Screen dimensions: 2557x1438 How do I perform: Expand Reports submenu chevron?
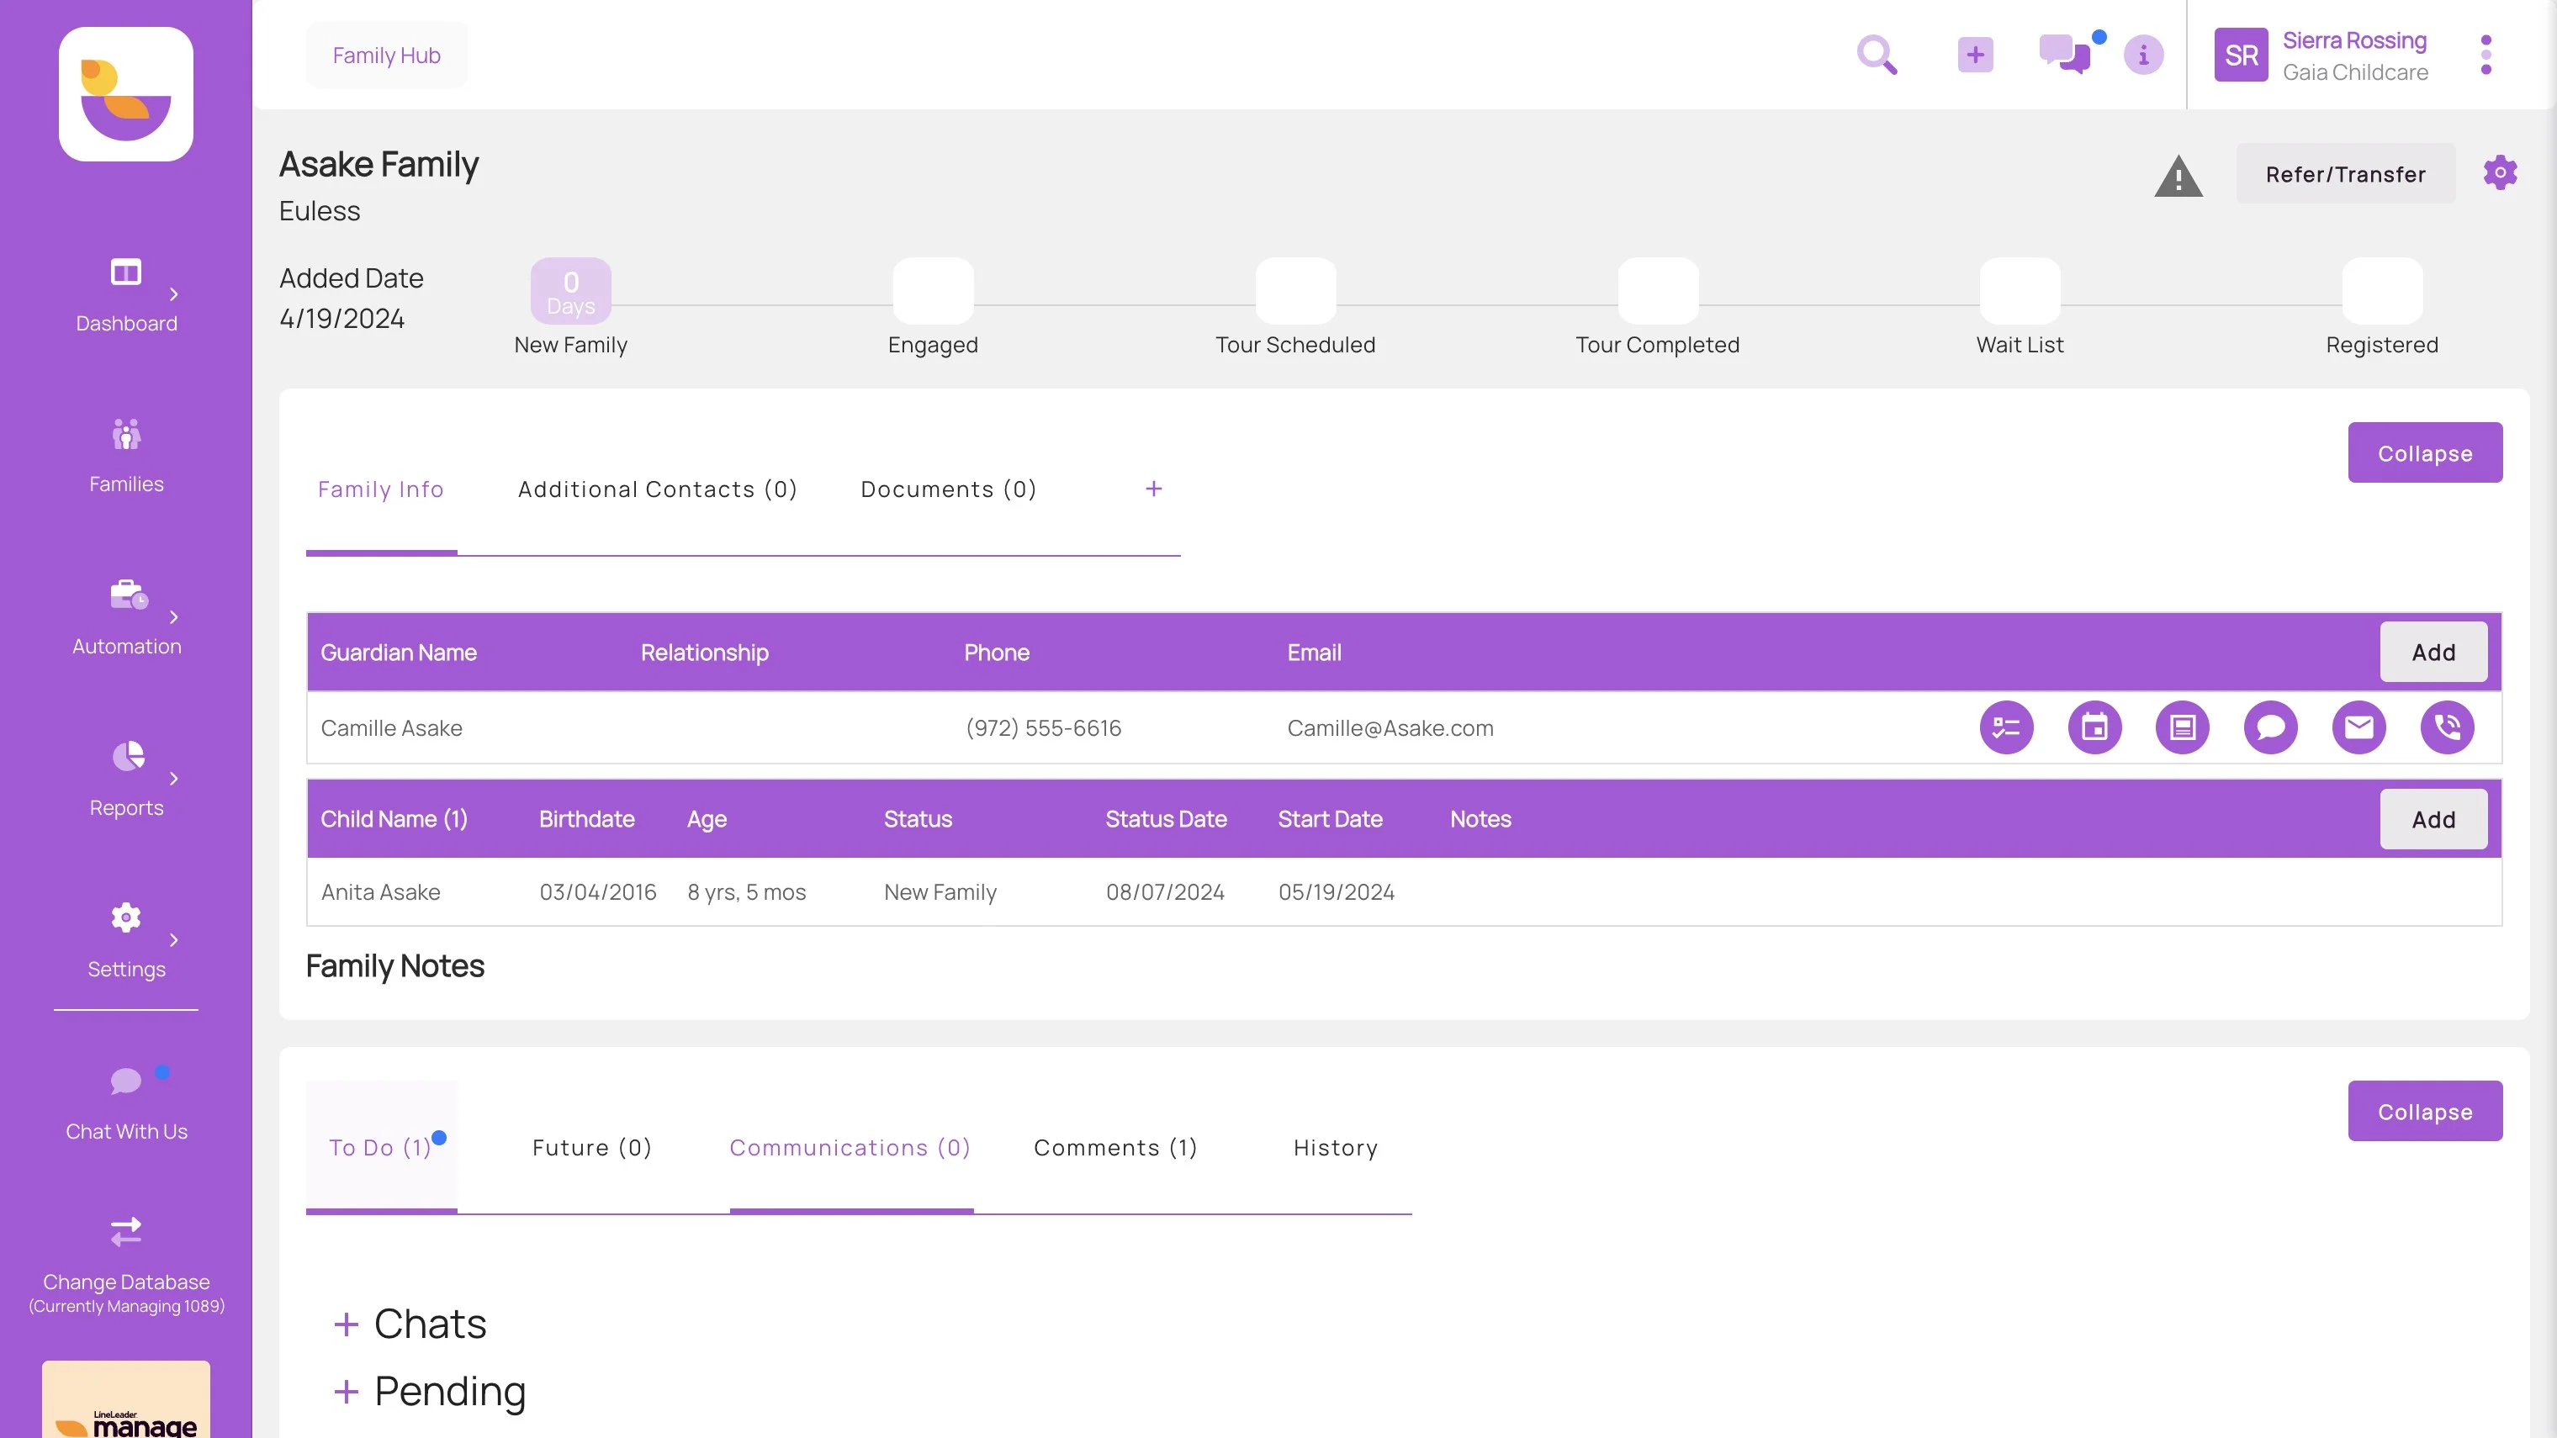click(x=174, y=779)
